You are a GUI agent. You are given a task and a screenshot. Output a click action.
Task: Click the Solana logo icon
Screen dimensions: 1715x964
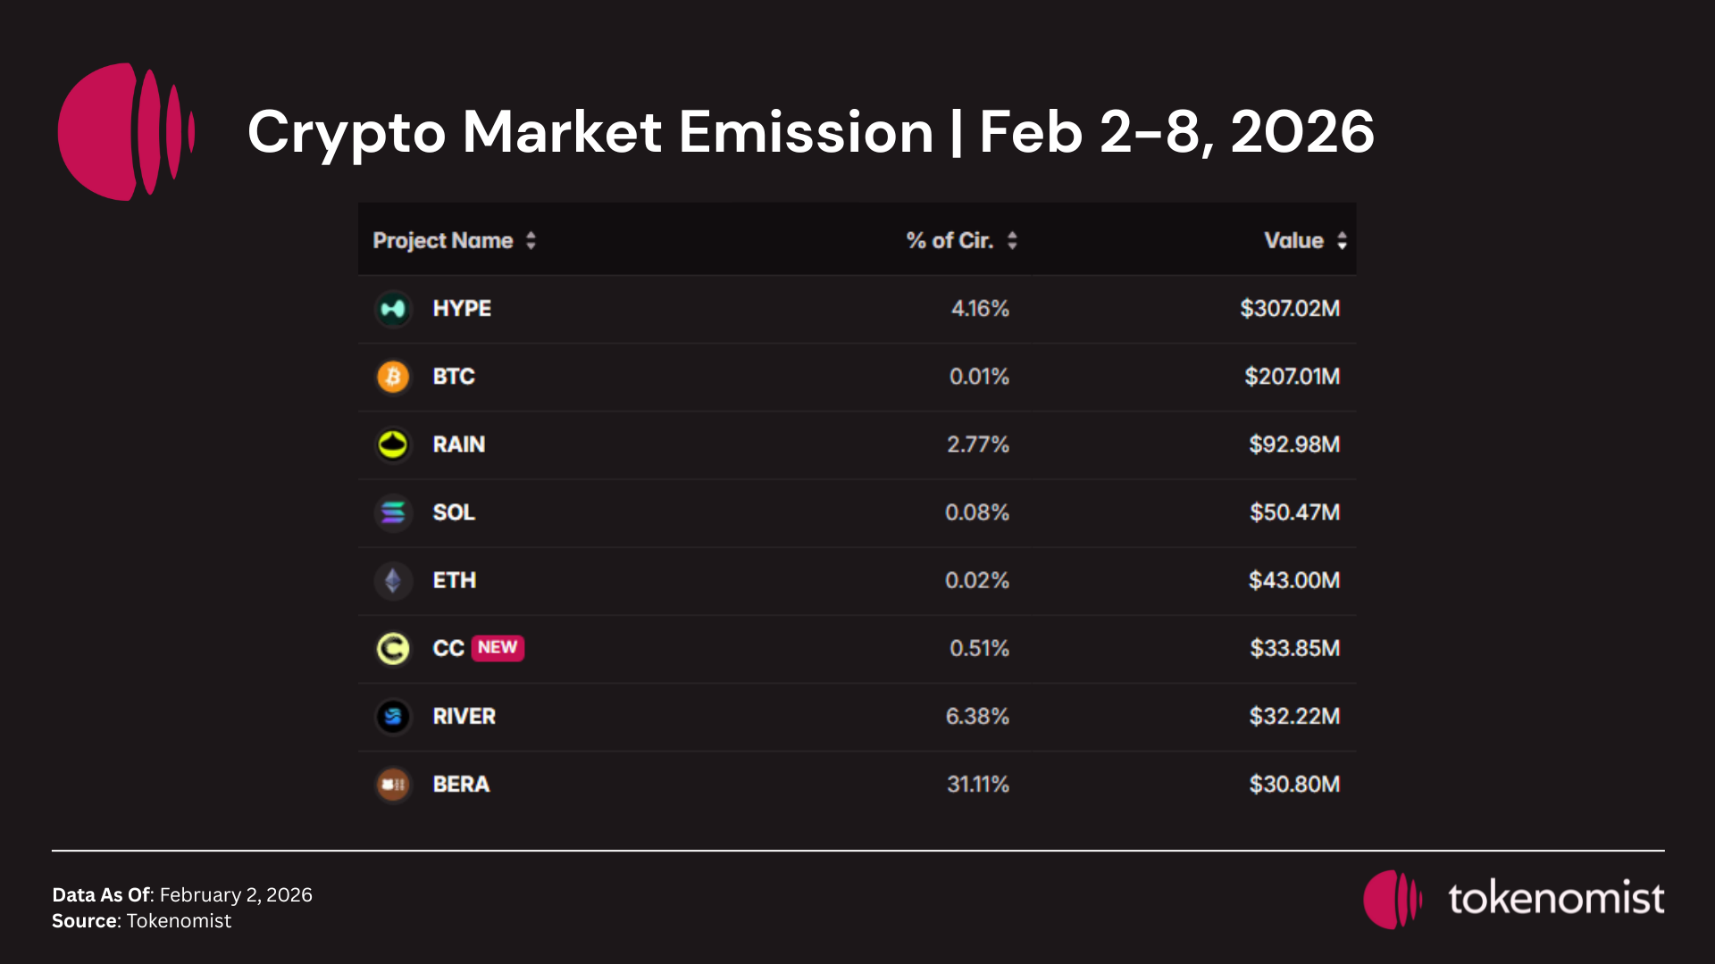tap(393, 512)
